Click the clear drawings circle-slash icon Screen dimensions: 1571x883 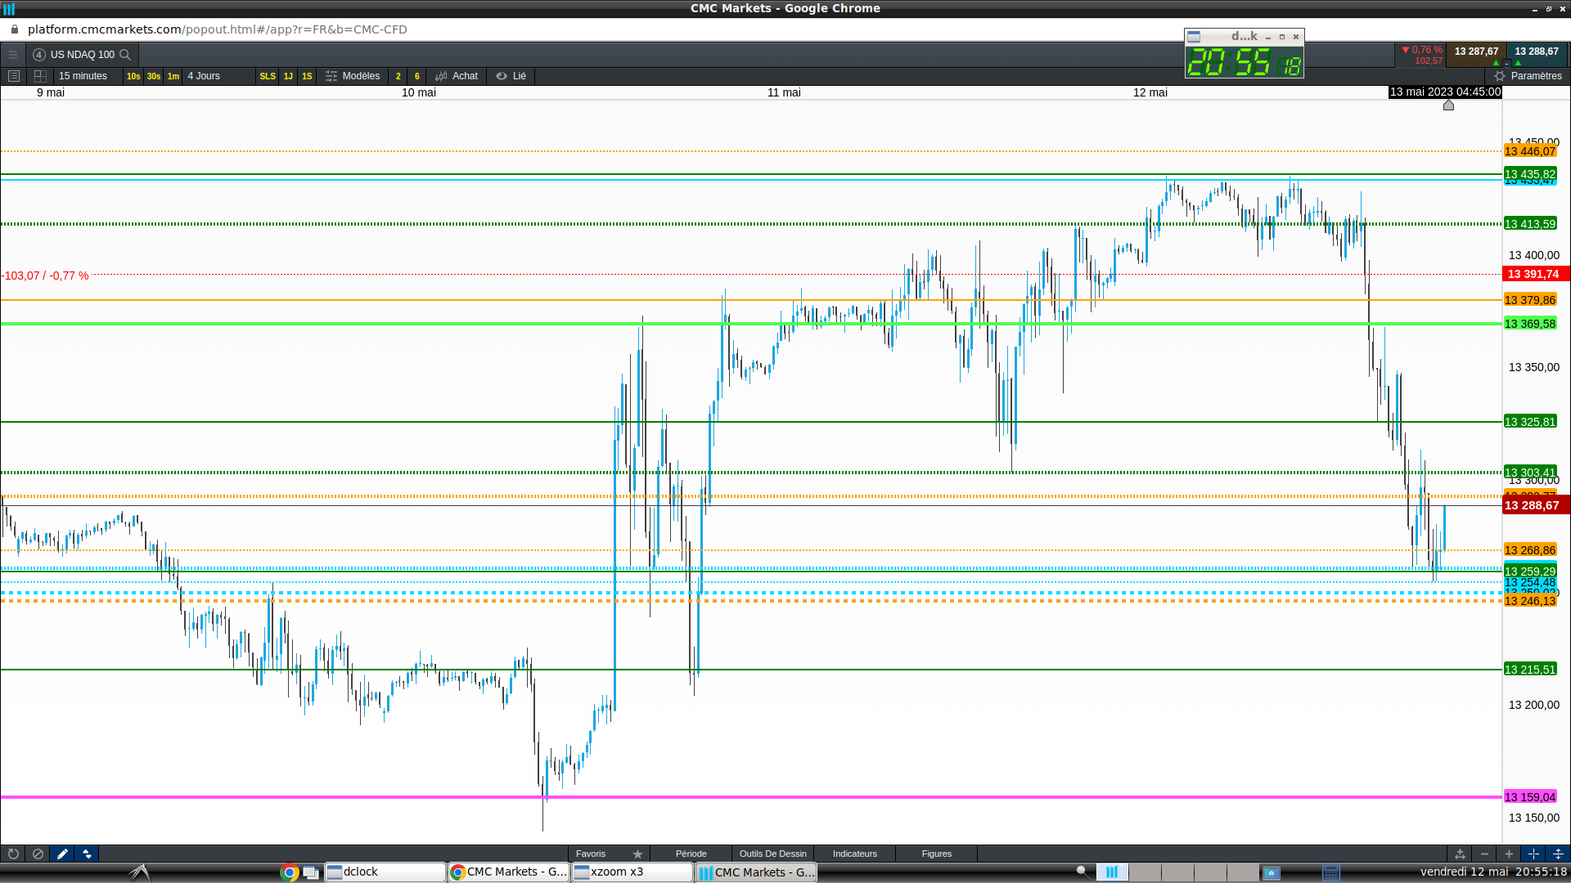(38, 854)
